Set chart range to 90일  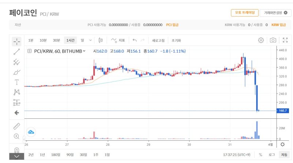tap(70, 155)
